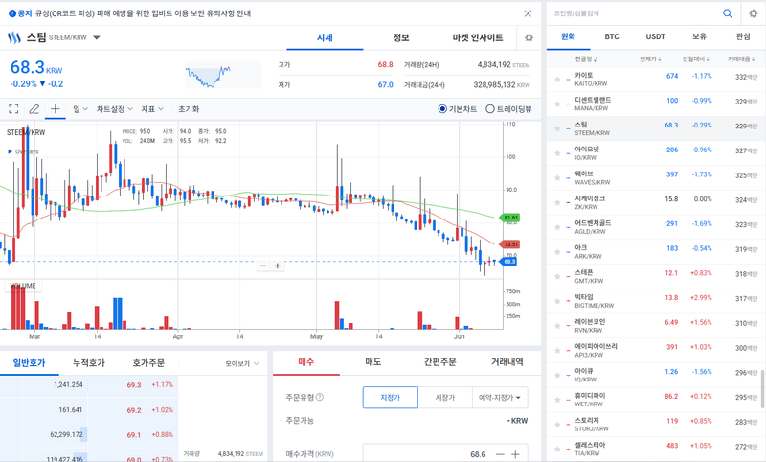Click the Steem logo icon
Image resolution: width=766 pixels, height=462 pixels.
point(14,37)
